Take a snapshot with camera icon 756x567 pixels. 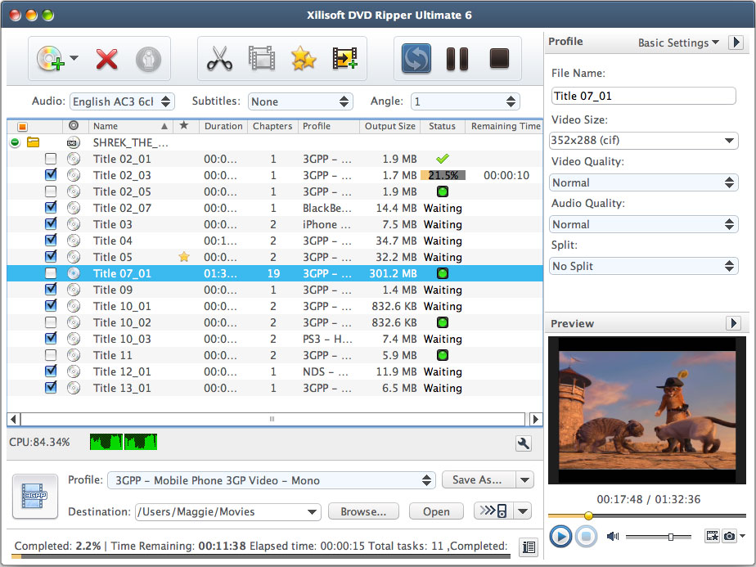730,536
